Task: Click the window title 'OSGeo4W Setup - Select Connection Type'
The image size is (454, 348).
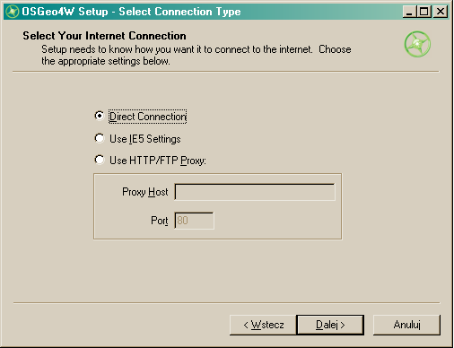Action: 131,12
